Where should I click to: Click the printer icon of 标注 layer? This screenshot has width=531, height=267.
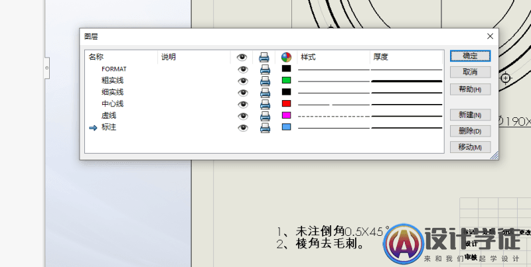pyautogui.click(x=265, y=128)
